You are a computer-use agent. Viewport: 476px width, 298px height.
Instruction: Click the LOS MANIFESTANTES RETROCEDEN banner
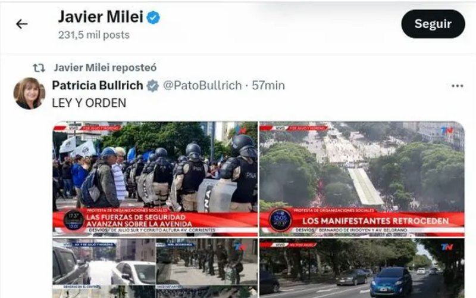tap(375, 221)
